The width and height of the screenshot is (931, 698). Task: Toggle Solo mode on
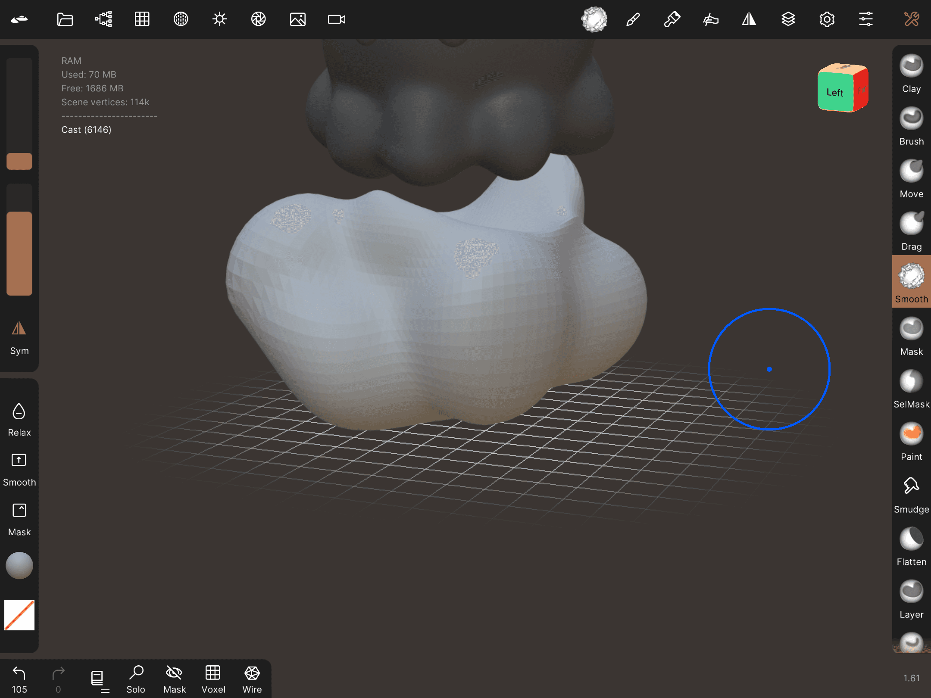pos(135,679)
